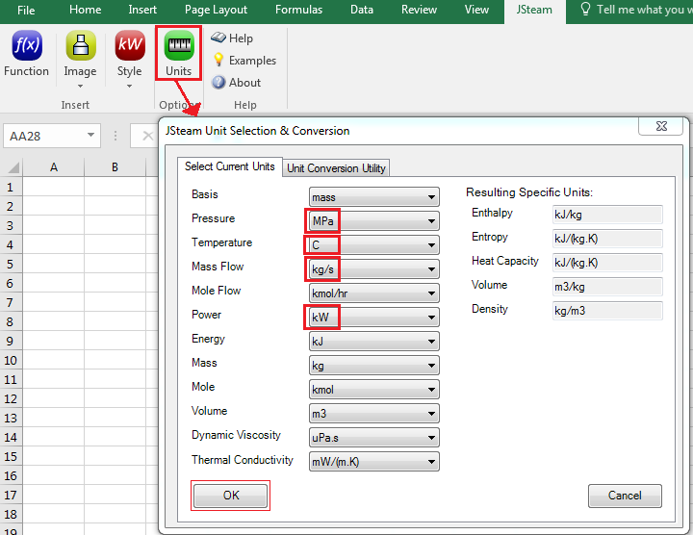Open the kW Style icon
Image resolution: width=693 pixels, height=535 pixels.
(x=130, y=45)
